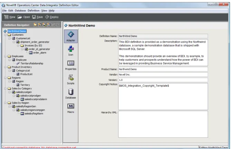Click the Version field showing 1.0
The width and height of the screenshot is (231, 149).
(x=163, y=80)
